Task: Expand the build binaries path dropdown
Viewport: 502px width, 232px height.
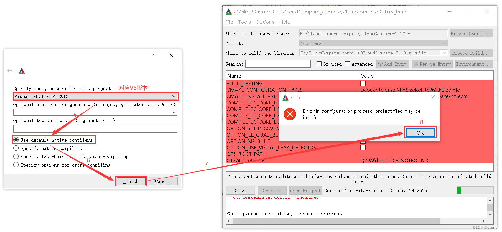Action: tap(444, 53)
